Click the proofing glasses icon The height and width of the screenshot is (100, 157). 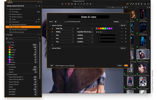148,4
